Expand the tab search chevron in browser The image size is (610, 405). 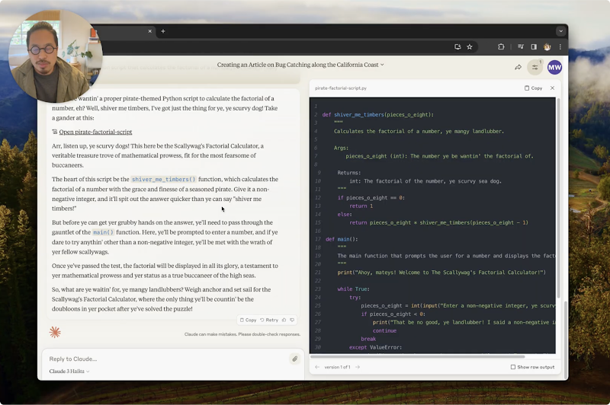point(560,31)
